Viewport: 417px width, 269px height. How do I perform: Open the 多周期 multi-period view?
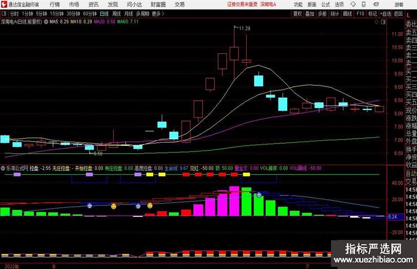[x=142, y=14]
